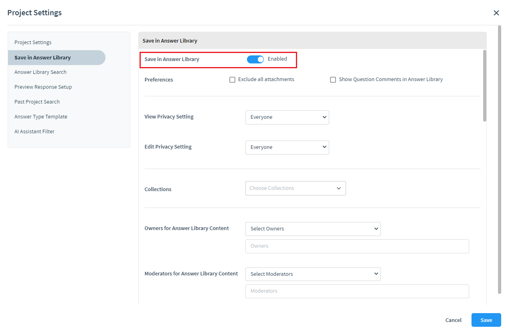The image size is (506, 332).
Task: Disable the Save in Answer Library toggle
Action: [255, 59]
